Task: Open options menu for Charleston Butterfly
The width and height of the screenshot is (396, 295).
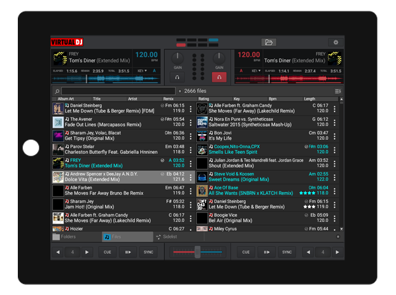Action: pos(190,150)
